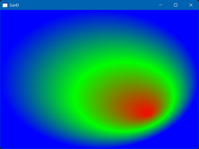Maximize the SunD window
Viewport: 199px width, 149px height.
[x=176, y=5]
